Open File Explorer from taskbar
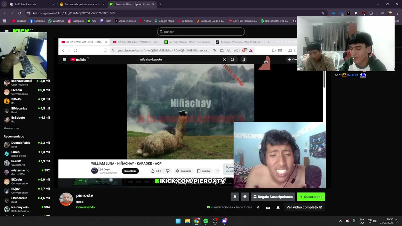Image resolution: width=402 pixels, height=226 pixels. [187, 221]
